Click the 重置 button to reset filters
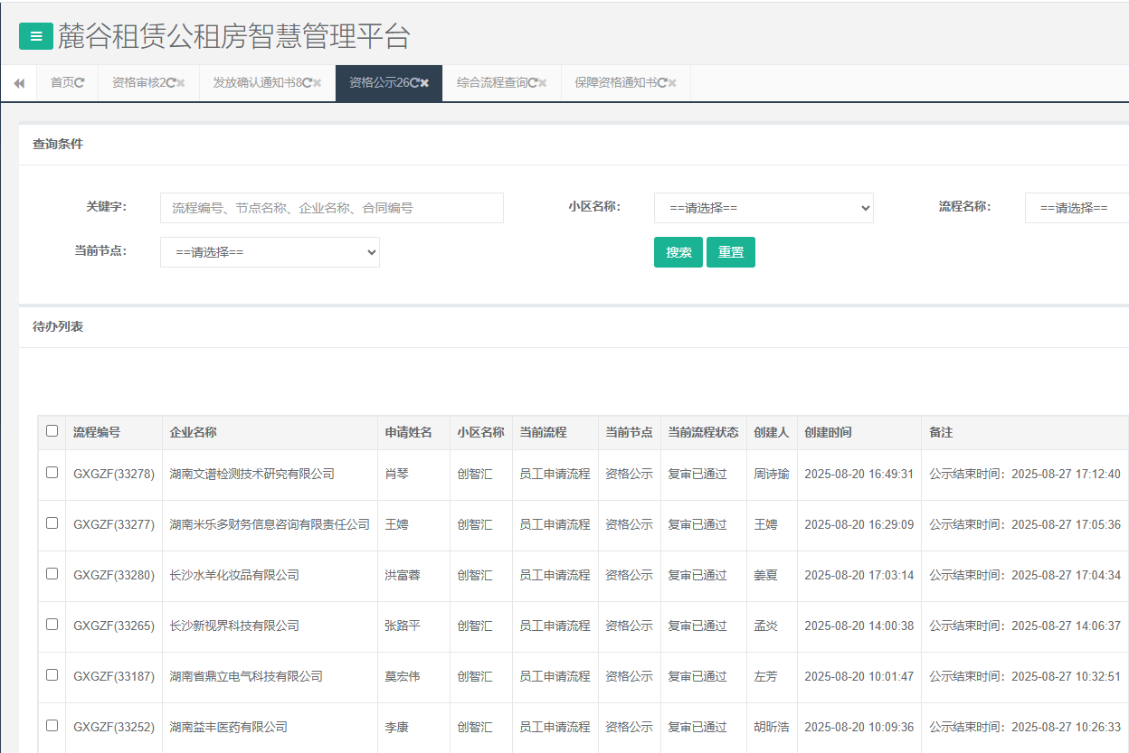 click(x=730, y=252)
